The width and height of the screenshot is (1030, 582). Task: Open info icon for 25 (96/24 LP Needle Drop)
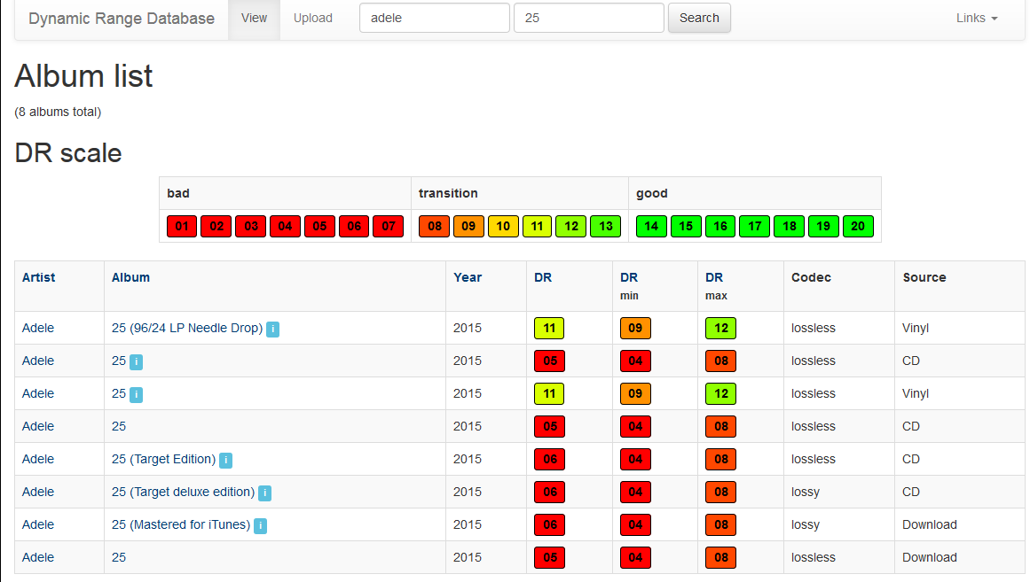pyautogui.click(x=272, y=329)
